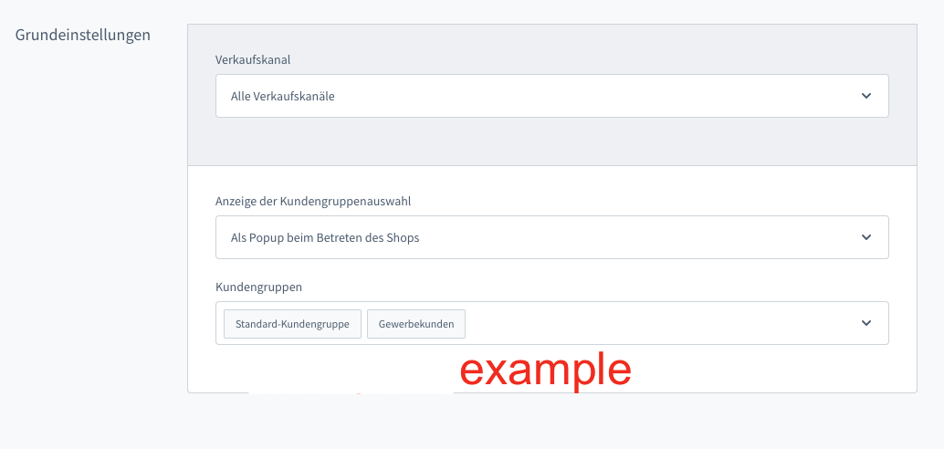Click the Anzeige der Kundengruppenauswahl label
Viewport: 944px width, 449px height.
320,201
